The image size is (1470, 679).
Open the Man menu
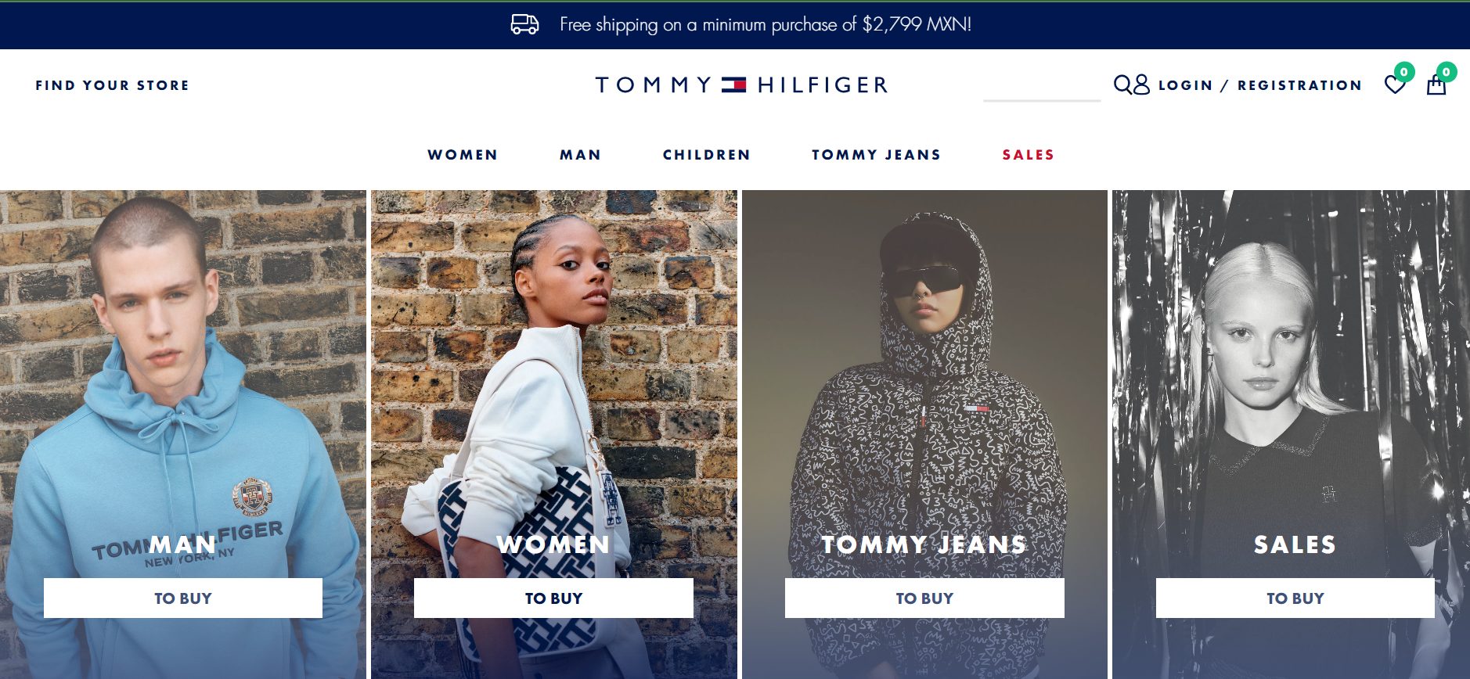pos(580,155)
